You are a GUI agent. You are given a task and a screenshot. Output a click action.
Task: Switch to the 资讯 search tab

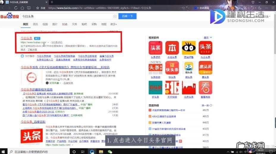[35, 24]
